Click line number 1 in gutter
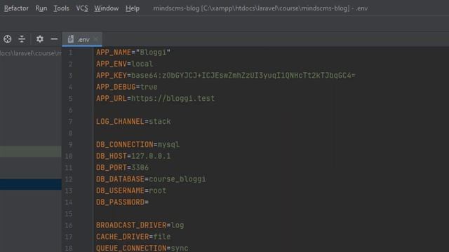449x252 pixels. [70, 52]
